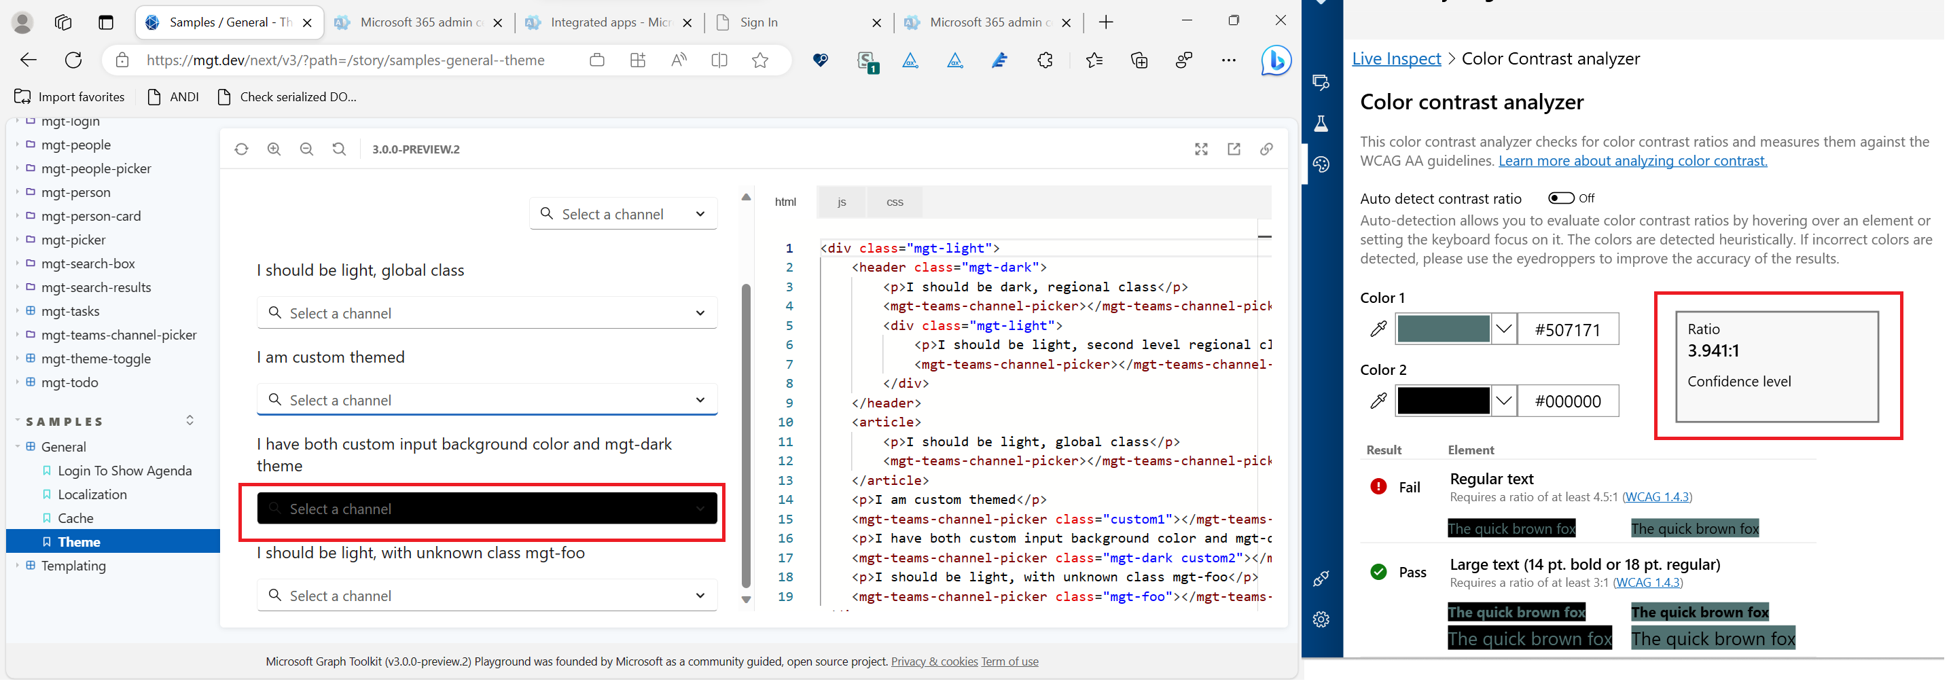This screenshot has width=1951, height=690.
Task: Open the story in fullscreen mode
Action: 1201,149
